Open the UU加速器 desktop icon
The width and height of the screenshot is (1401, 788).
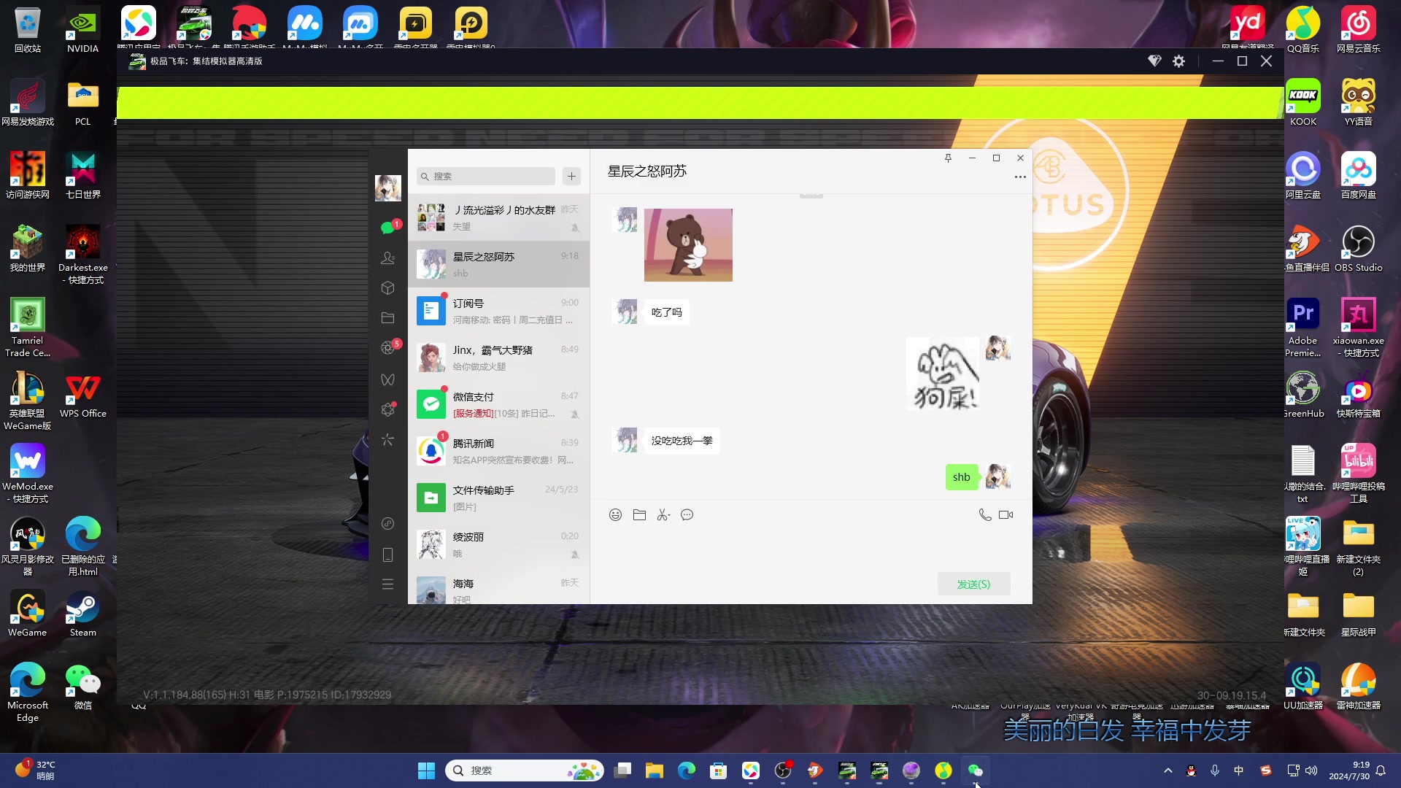point(1302,687)
